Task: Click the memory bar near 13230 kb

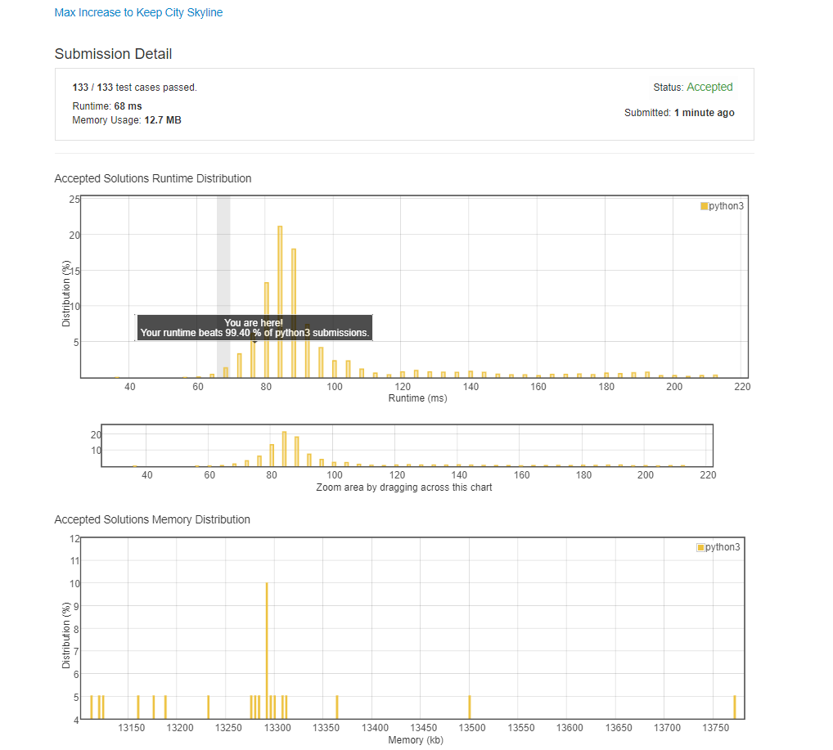Action: point(208,707)
